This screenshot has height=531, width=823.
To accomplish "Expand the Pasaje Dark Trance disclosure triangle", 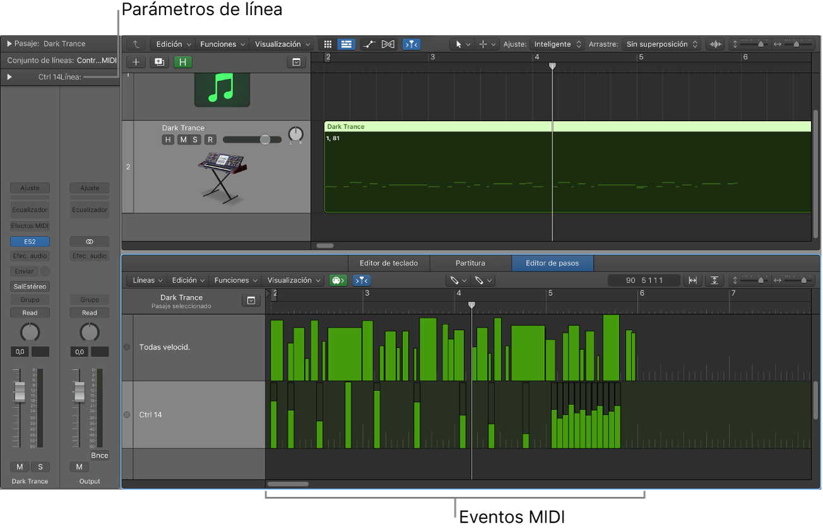I will (9, 44).
